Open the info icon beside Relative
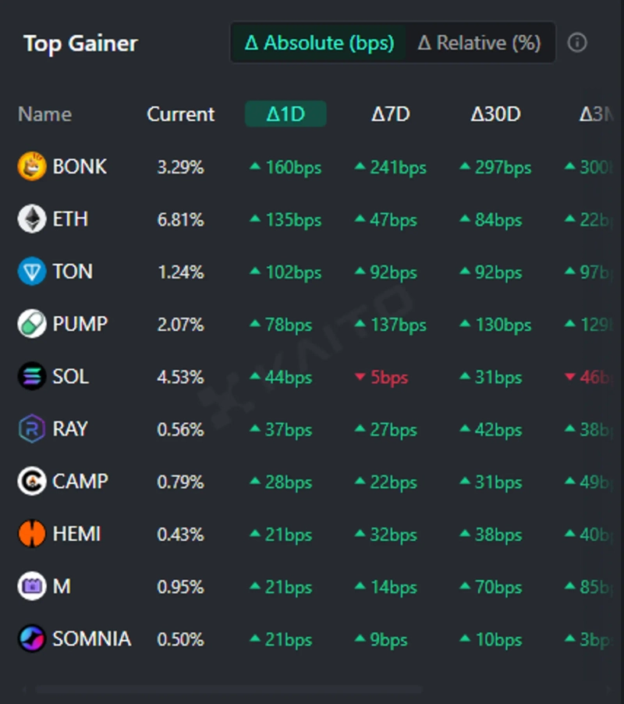 (x=577, y=43)
